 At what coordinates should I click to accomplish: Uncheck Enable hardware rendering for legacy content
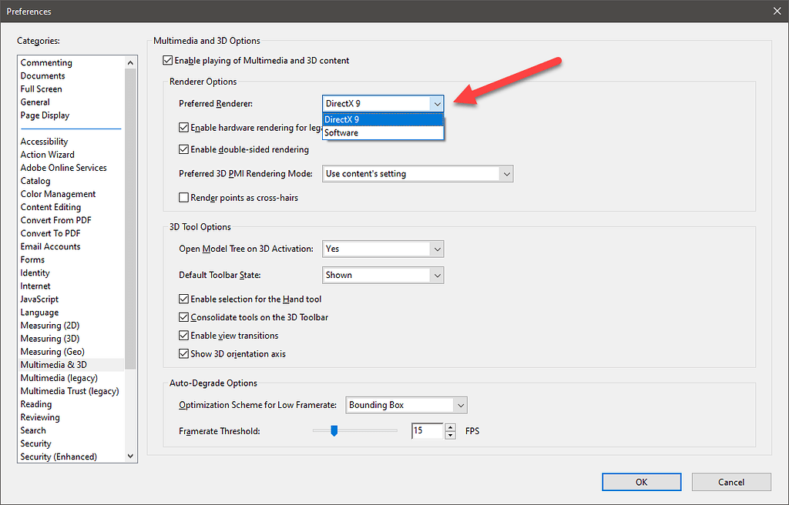coord(183,128)
